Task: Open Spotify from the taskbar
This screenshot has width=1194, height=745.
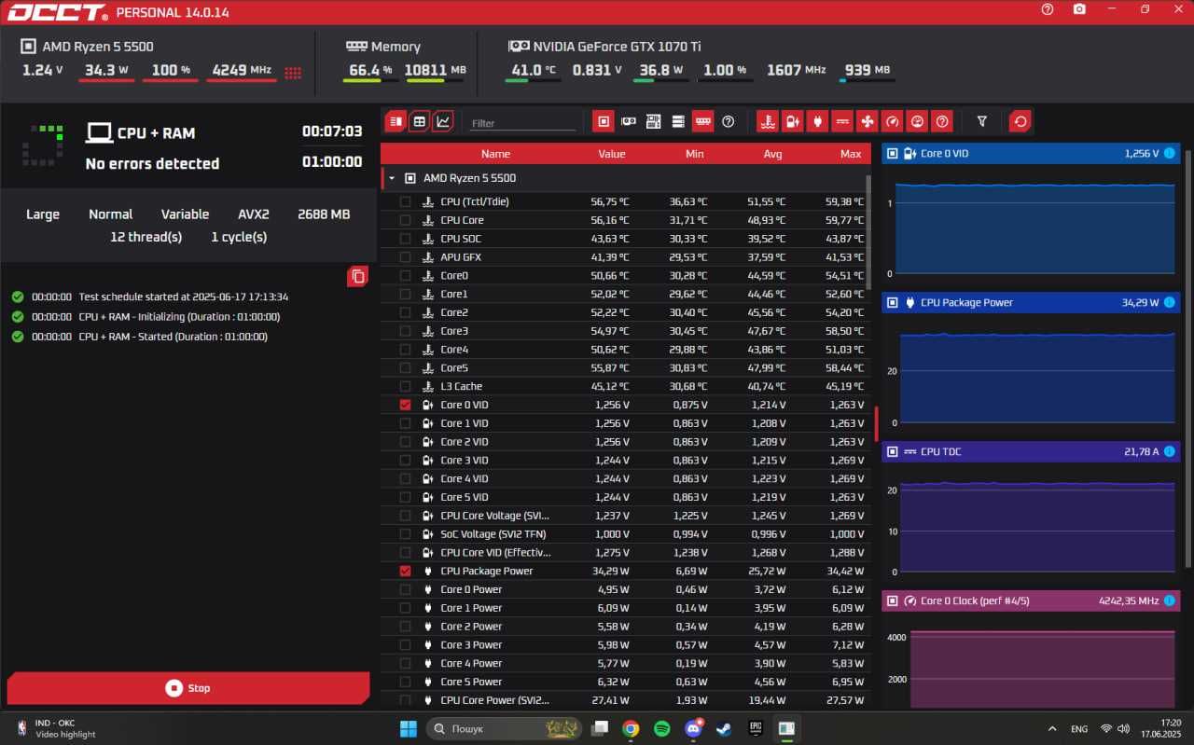Action: [x=661, y=728]
